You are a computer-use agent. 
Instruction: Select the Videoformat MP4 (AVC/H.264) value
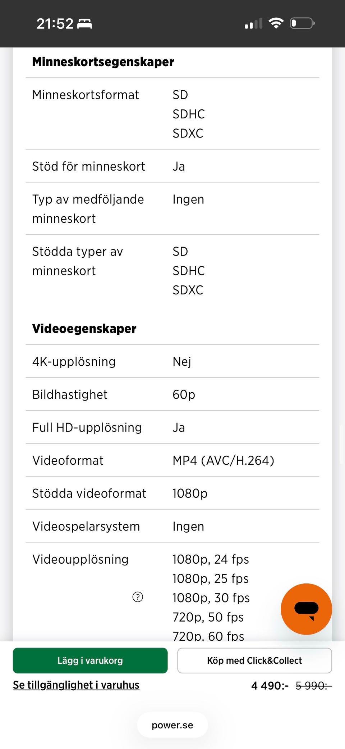pyautogui.click(x=223, y=460)
